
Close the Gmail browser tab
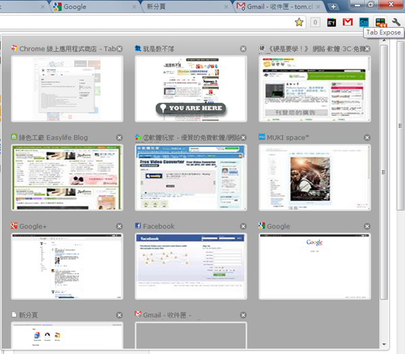318,7
